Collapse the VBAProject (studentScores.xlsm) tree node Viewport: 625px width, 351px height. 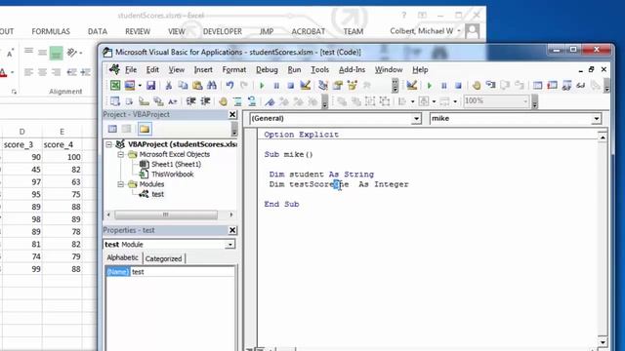[108, 144]
